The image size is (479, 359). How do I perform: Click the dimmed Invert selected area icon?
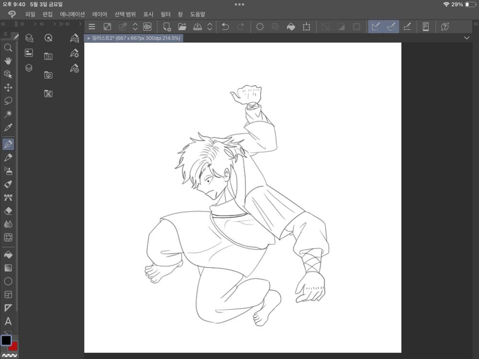[341, 26]
